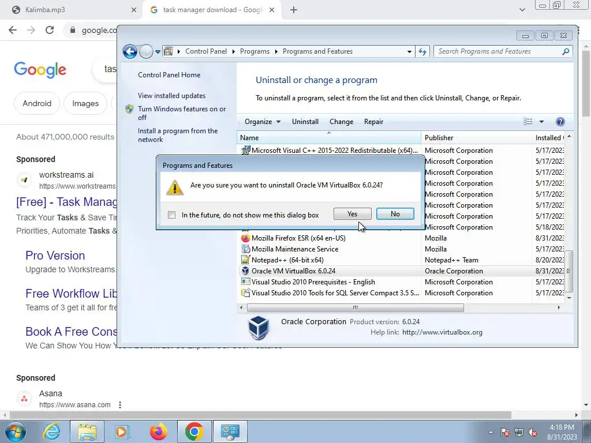
Task: Open Install a program from the network
Action: (178, 135)
